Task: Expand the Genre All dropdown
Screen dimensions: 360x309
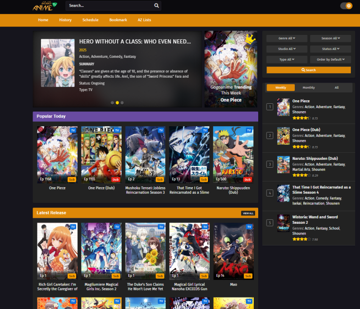Action: point(287,38)
